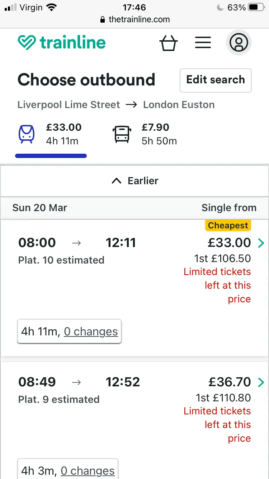Click the Edit search button
269x479 pixels.
216,80
